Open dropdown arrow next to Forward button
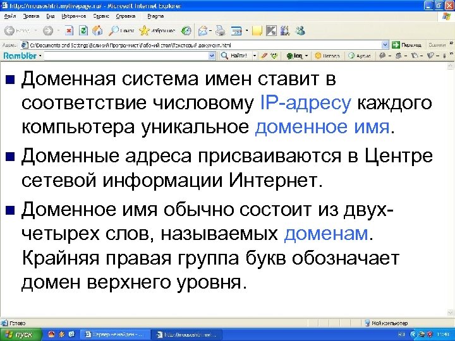The height and width of the screenshot is (341, 455). coord(58,30)
